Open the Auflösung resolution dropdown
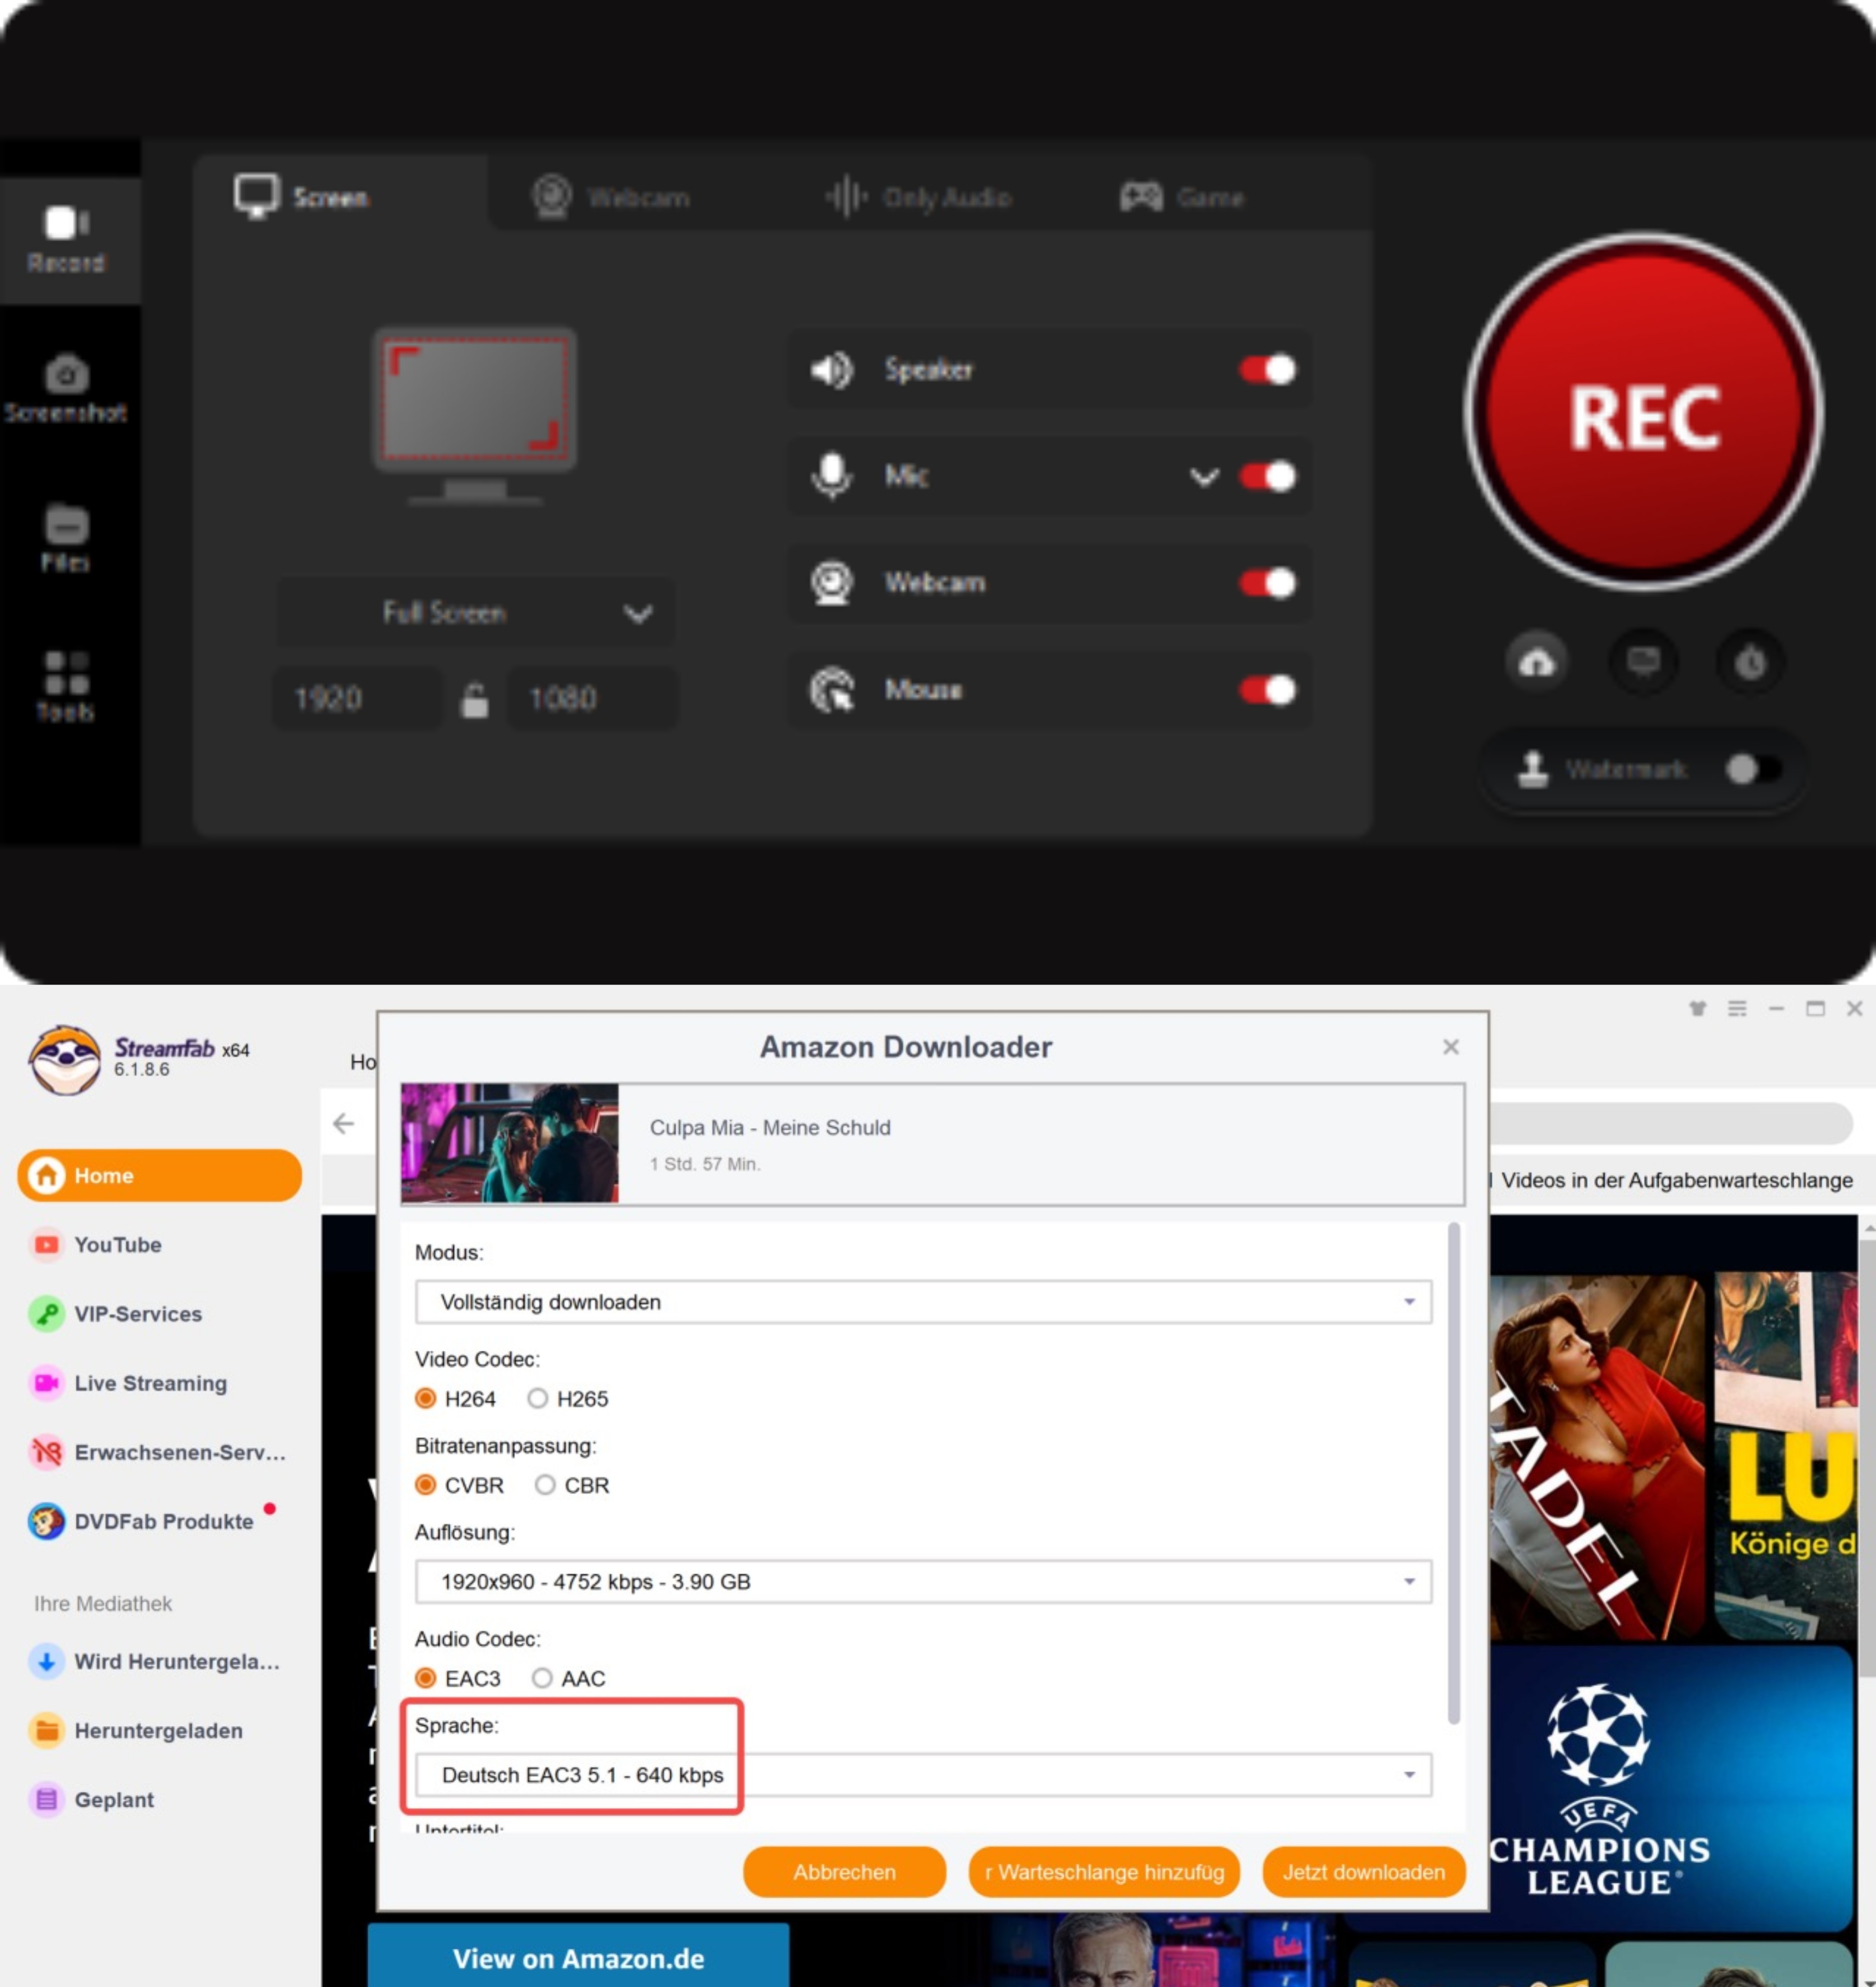The image size is (1876, 1987). point(923,1582)
